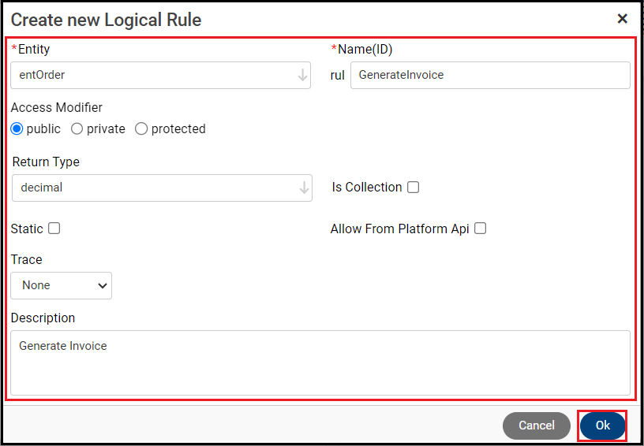Click the Description label text
The width and height of the screenshot is (644, 446).
point(43,318)
